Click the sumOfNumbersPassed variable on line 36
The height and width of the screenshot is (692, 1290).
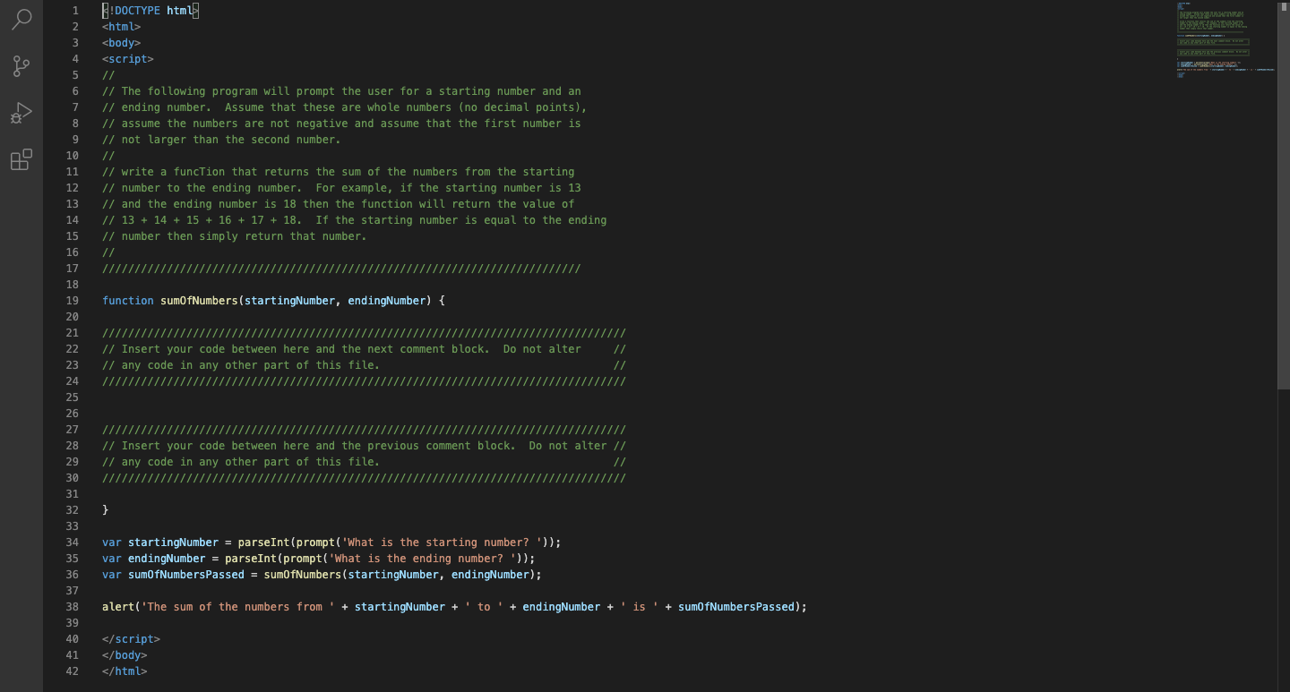[185, 574]
